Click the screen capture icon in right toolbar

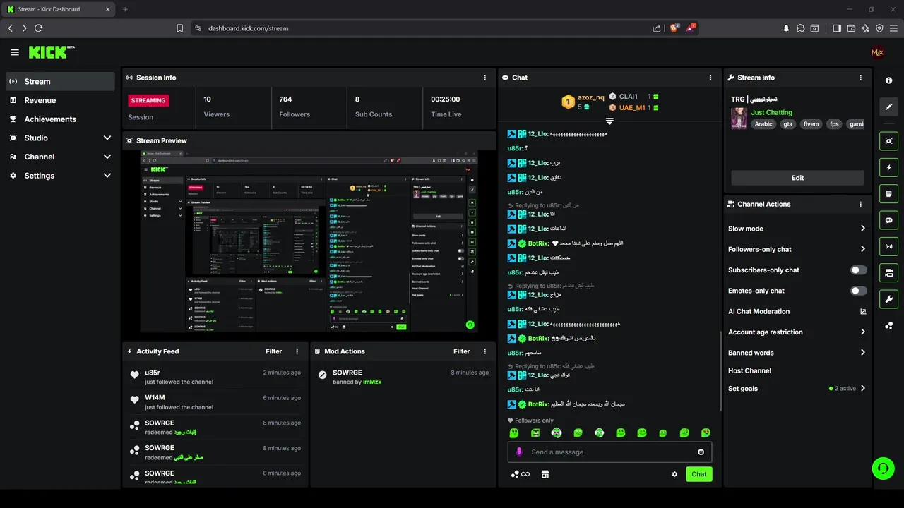(x=888, y=141)
